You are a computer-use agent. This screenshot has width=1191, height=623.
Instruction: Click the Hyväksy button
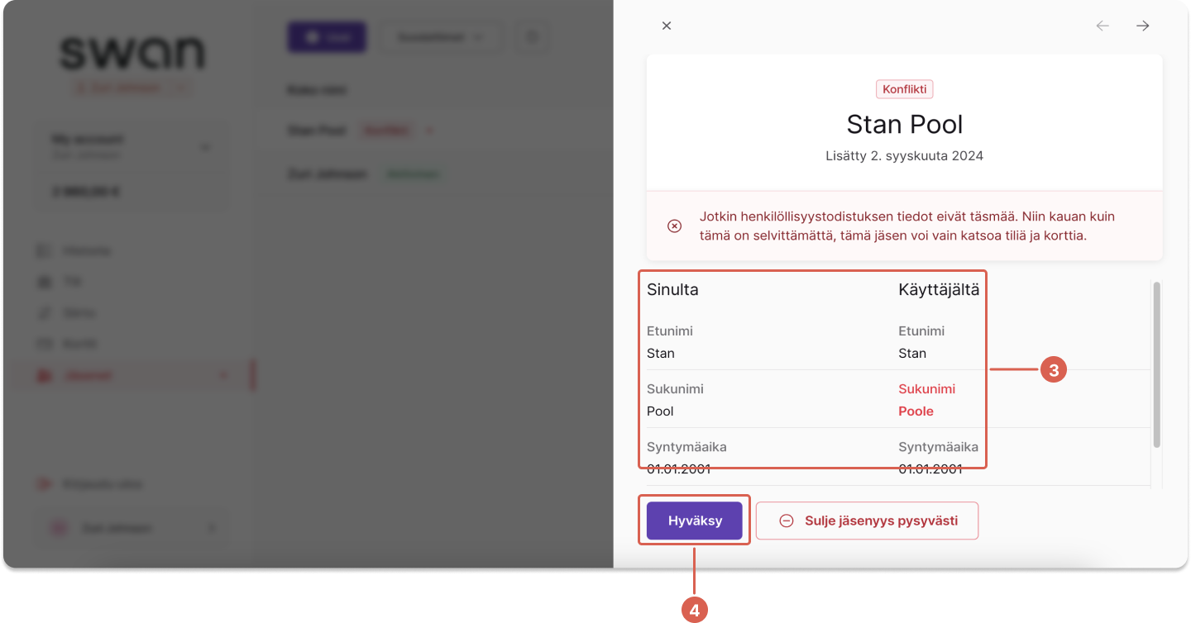point(695,521)
